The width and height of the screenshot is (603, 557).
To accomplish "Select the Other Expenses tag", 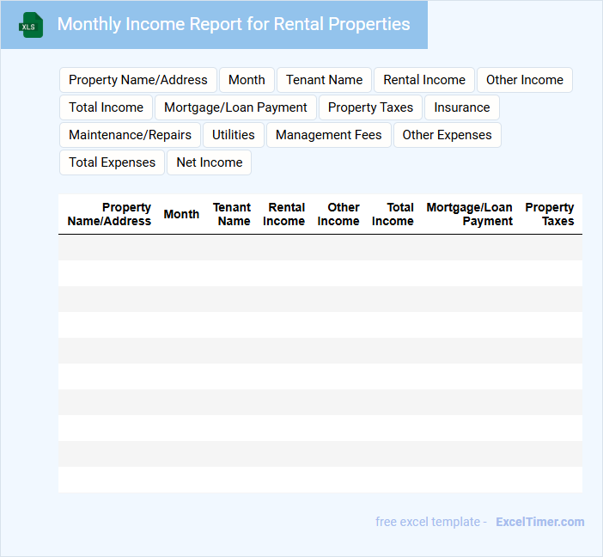I will (447, 135).
